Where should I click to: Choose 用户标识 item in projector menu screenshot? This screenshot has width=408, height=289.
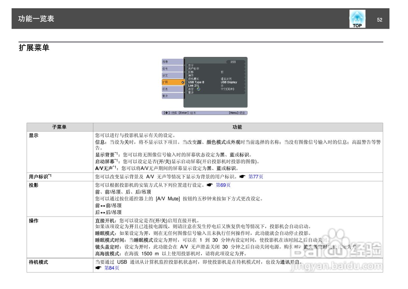193,69
